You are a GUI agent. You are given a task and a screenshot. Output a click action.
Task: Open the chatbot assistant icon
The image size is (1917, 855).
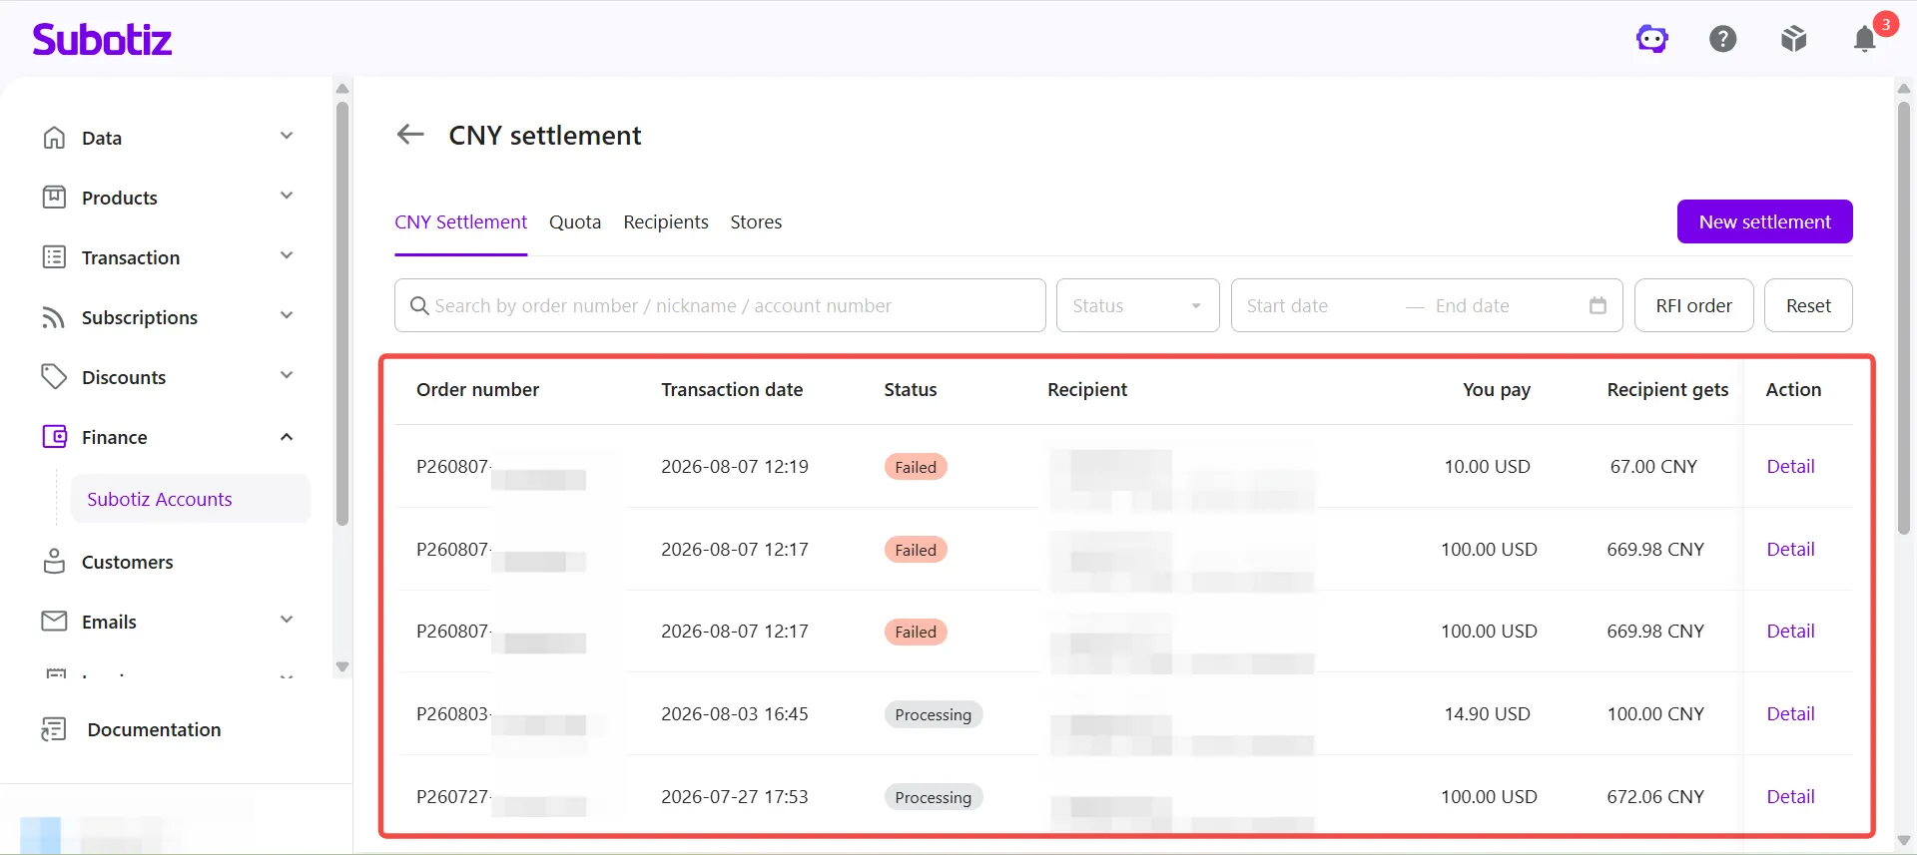tap(1652, 39)
